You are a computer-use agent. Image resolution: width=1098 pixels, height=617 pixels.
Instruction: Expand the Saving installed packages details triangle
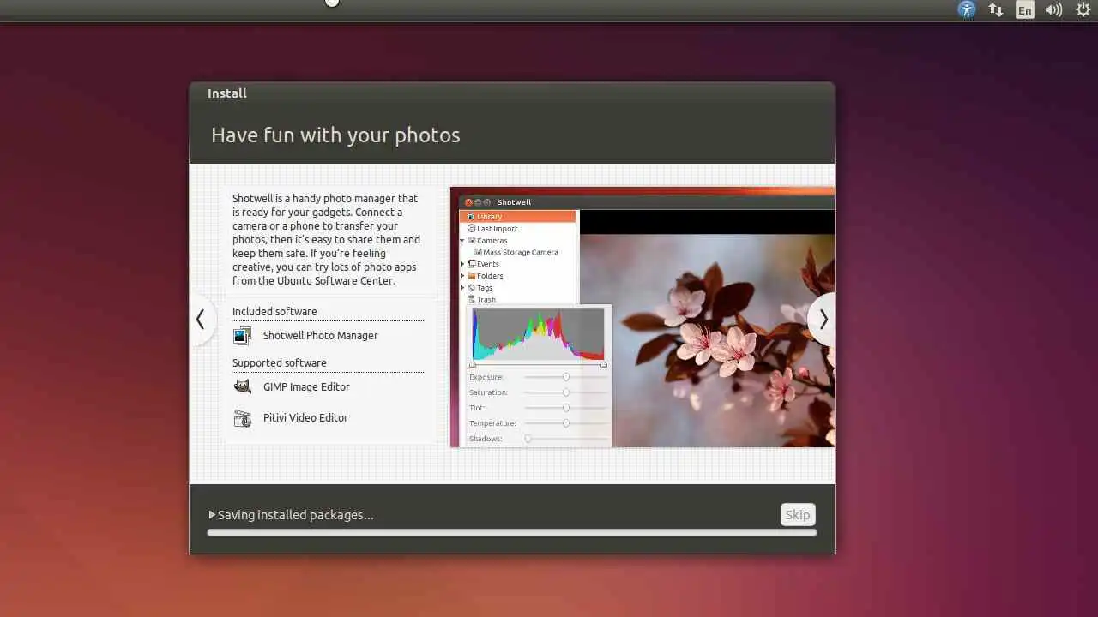(212, 515)
